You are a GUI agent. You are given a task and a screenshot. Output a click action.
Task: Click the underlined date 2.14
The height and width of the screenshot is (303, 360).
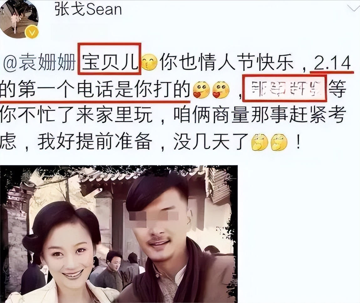click(332, 63)
